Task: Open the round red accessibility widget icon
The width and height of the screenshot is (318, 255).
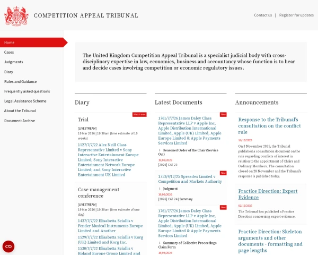Action: tap(8, 246)
